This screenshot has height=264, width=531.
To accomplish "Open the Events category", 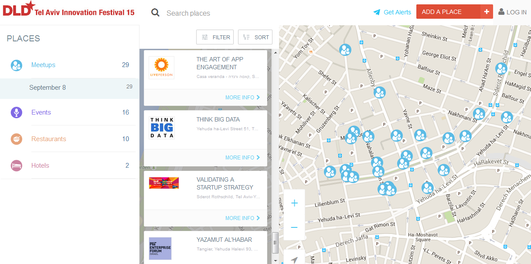I will click(x=41, y=112).
